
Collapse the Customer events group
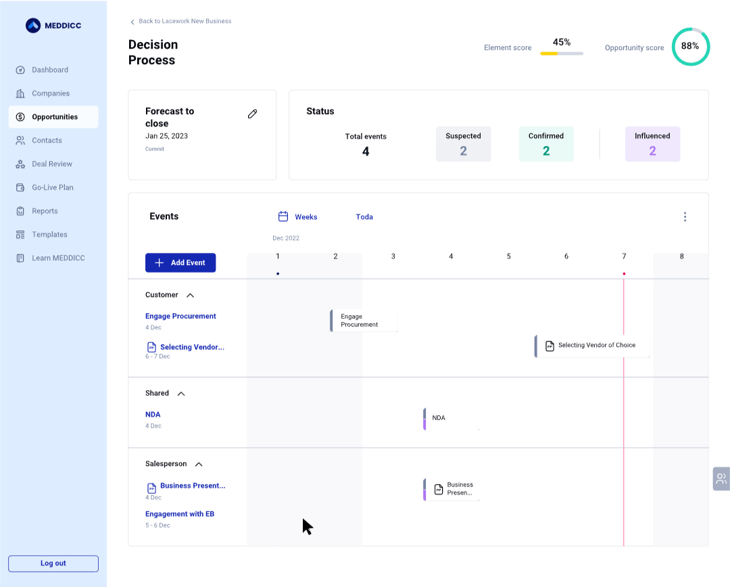pos(190,296)
